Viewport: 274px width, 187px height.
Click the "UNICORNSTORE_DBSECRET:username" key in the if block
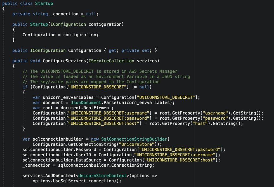[109, 113]
